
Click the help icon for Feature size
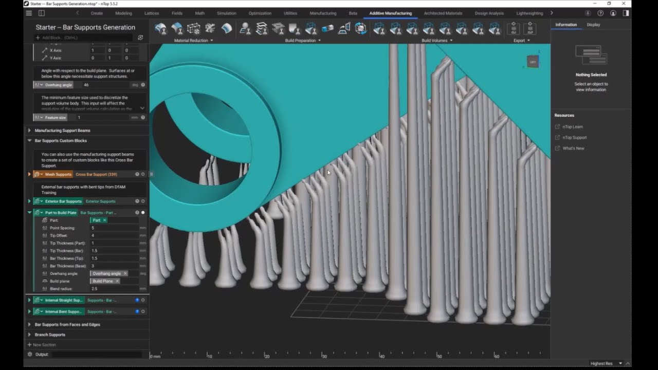pos(143,118)
